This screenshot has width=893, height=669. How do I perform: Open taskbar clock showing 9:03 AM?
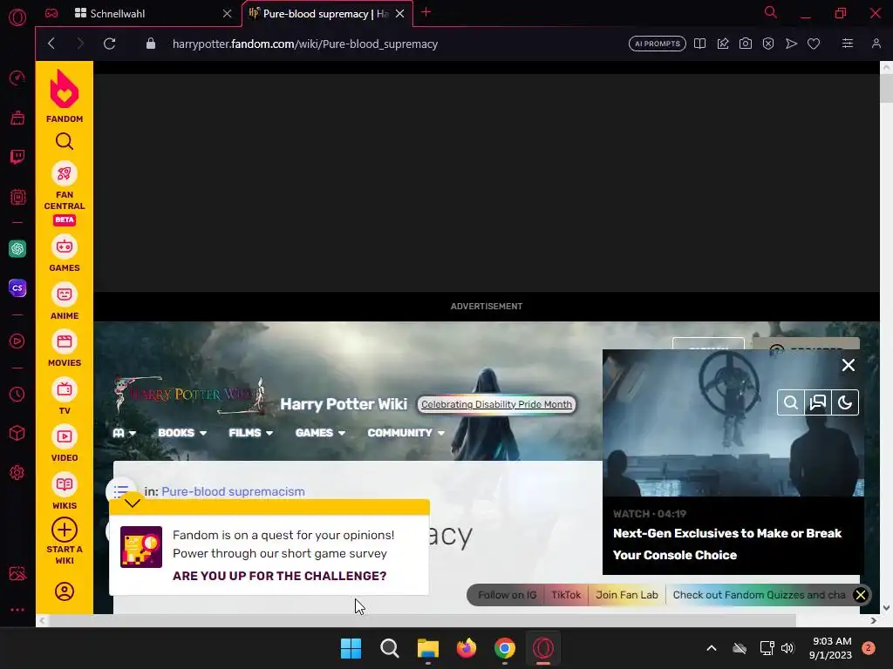point(831,648)
